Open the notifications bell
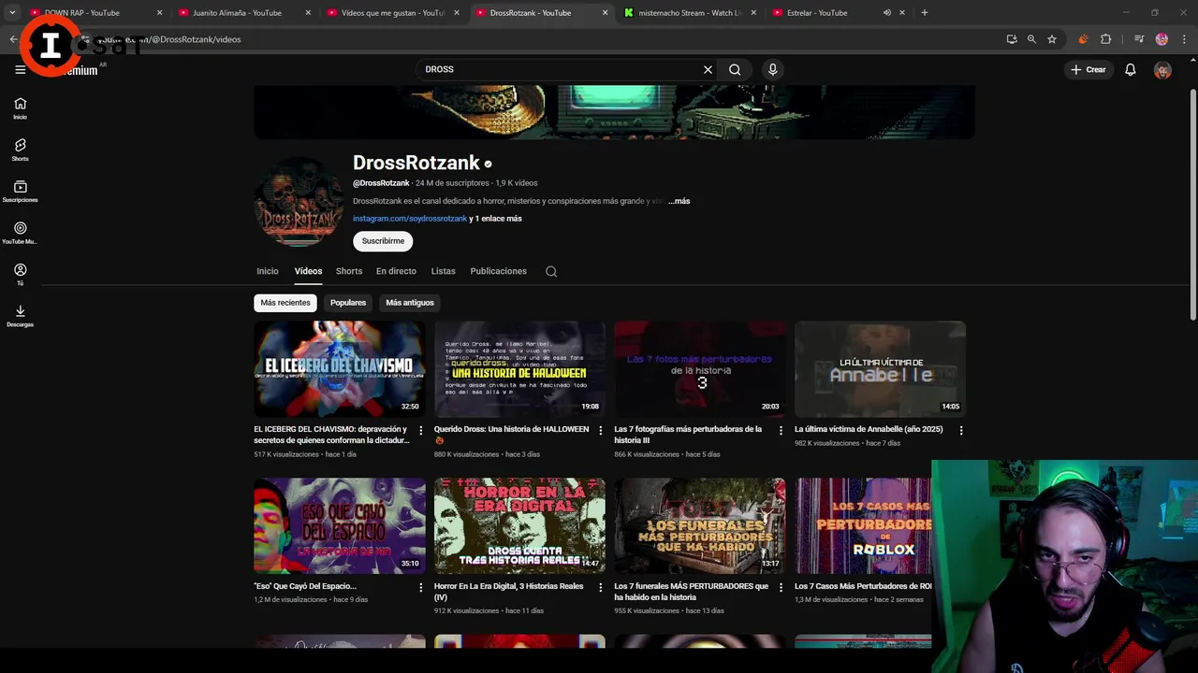This screenshot has height=673, width=1198. point(1130,69)
